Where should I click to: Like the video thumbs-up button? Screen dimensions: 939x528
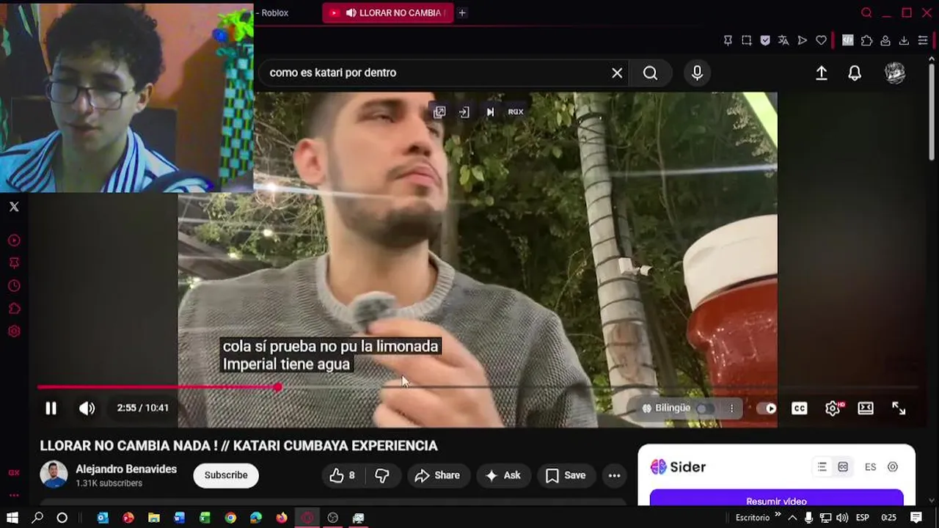(342, 476)
